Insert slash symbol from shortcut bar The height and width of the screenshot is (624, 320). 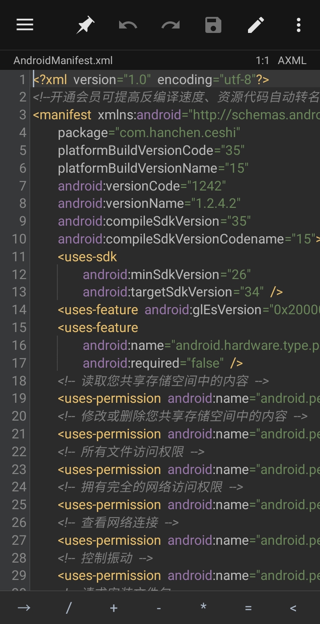point(69,608)
